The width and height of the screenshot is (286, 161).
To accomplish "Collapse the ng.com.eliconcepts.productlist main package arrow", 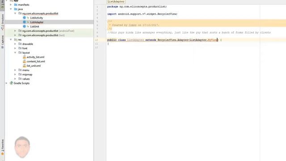I will click(15, 13).
